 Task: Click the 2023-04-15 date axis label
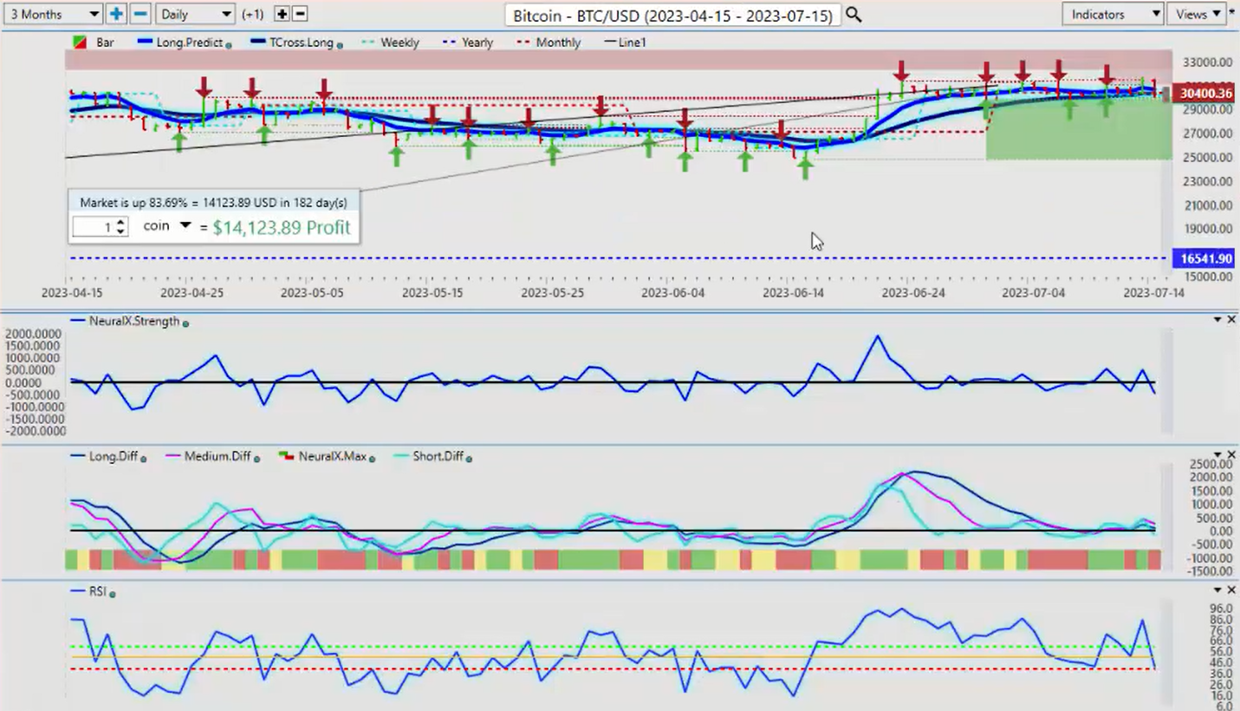(x=72, y=293)
